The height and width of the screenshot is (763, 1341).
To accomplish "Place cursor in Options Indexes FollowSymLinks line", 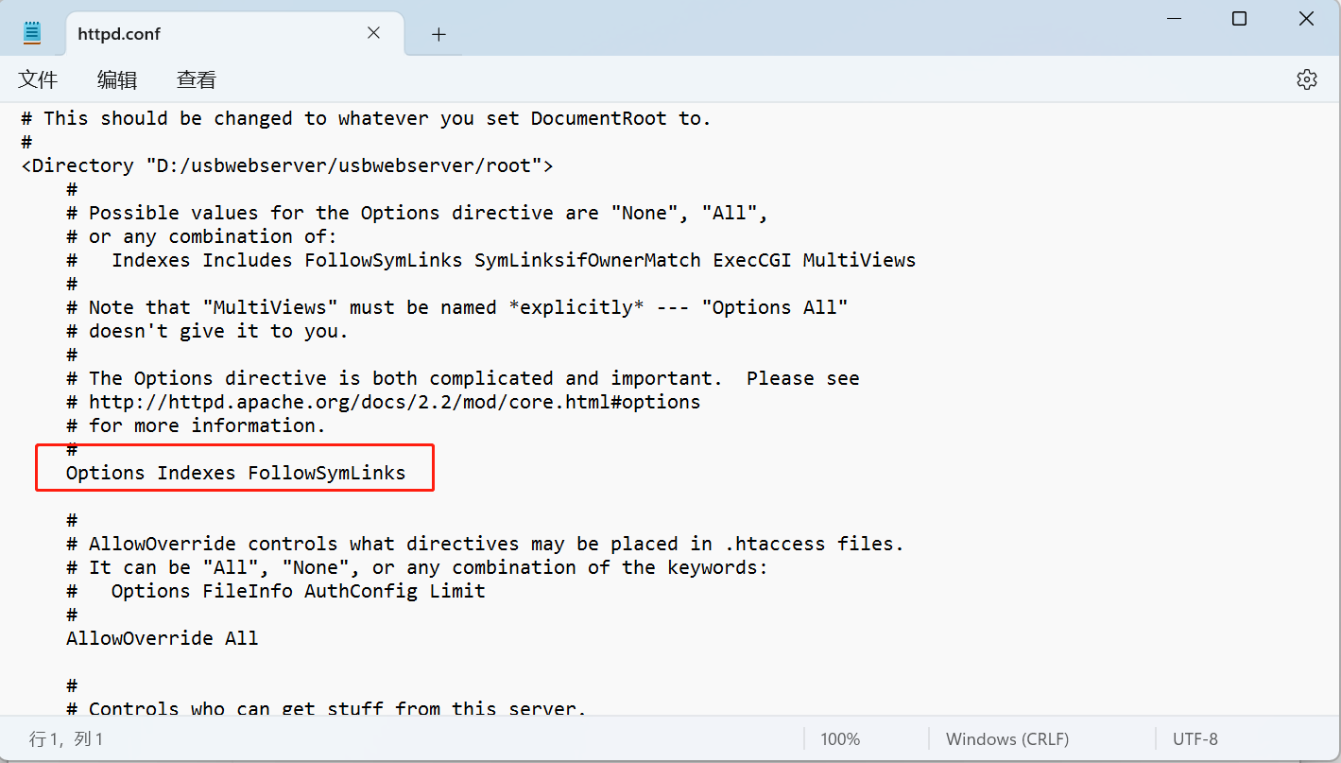I will point(235,473).
